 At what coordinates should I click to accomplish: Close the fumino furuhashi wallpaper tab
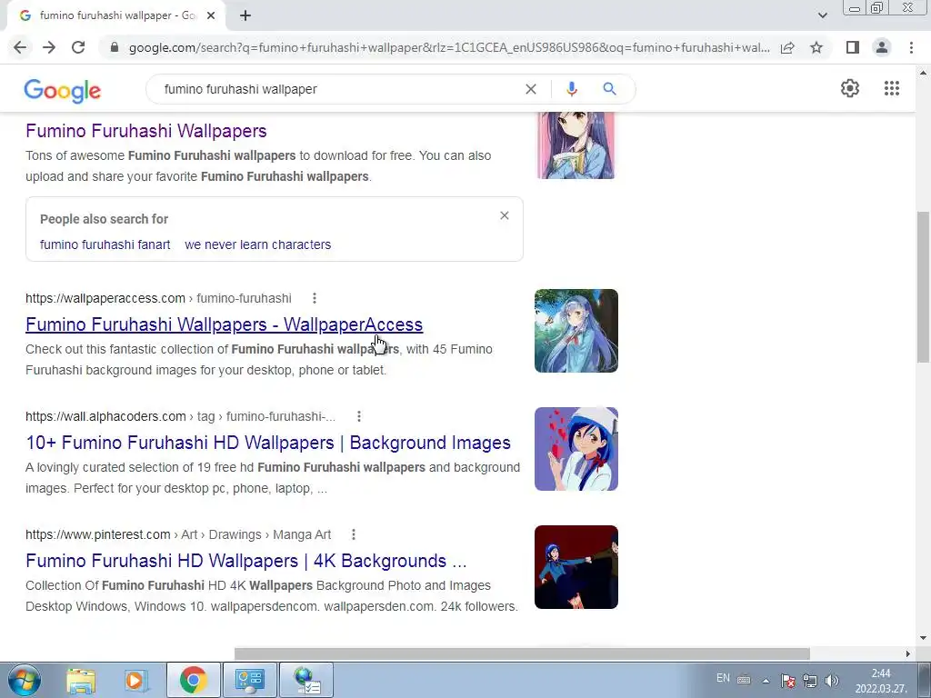point(211,16)
